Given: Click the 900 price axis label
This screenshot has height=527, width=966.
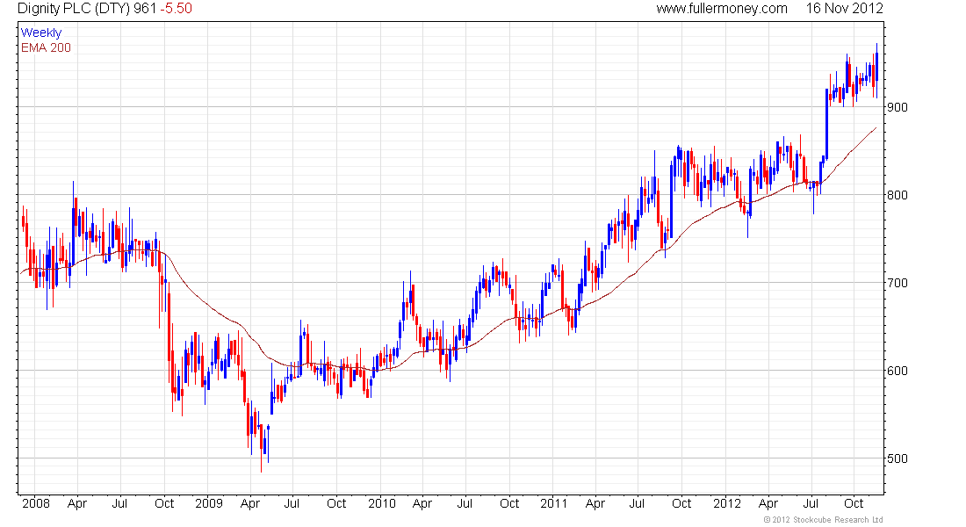Looking at the screenshot, I should 897,107.
